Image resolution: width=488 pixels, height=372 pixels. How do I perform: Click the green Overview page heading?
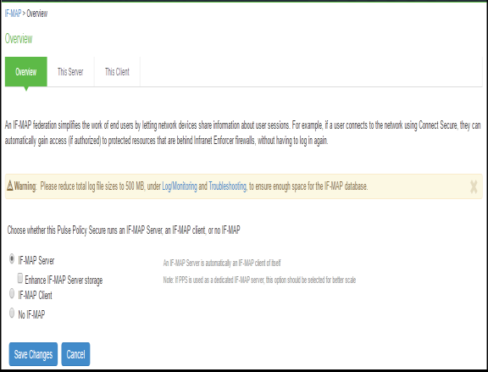pos(19,39)
